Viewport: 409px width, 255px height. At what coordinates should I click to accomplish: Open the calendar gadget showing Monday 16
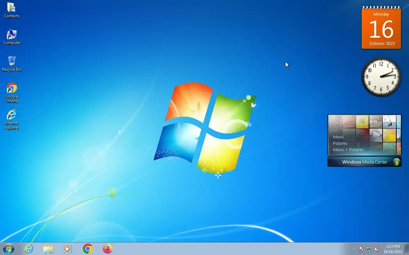[x=381, y=27]
